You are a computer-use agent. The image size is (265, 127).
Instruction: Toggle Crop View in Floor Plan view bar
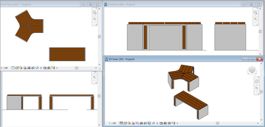[29, 68]
